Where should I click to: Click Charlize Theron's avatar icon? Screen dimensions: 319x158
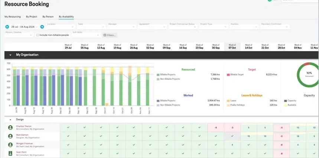point(10,127)
